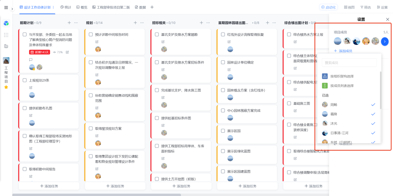Check the 园林设计单位确定 task checkbox
Viewport: 393px width, 196px height.
[x=223, y=62]
